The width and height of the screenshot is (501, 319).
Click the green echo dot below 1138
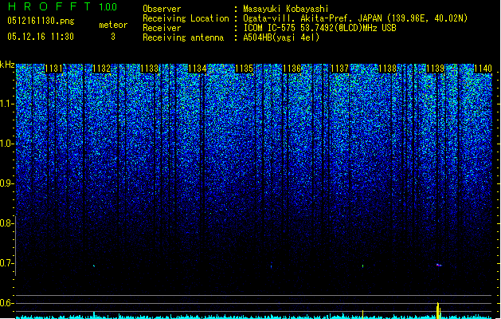pos(363,266)
